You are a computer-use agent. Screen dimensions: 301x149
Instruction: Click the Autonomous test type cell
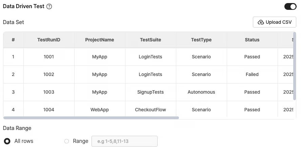point(201,92)
